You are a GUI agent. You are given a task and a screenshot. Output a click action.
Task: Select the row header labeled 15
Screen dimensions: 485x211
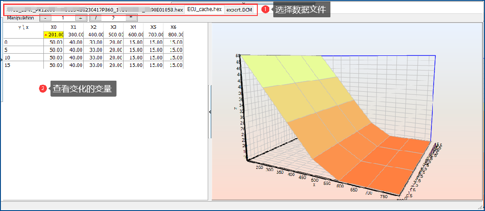[x=23, y=65]
